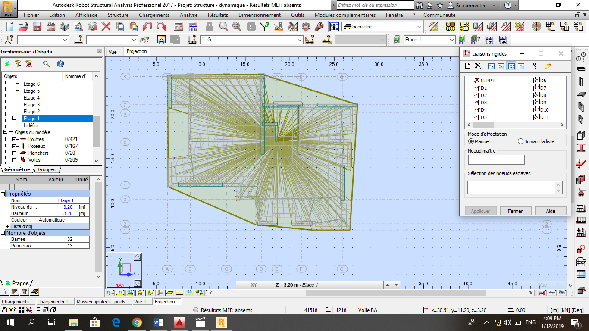Collapse the Objets du modèle node
Screen dimensions: 589x331
pyautogui.click(x=5, y=132)
